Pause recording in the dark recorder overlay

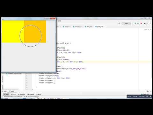point(147,96)
